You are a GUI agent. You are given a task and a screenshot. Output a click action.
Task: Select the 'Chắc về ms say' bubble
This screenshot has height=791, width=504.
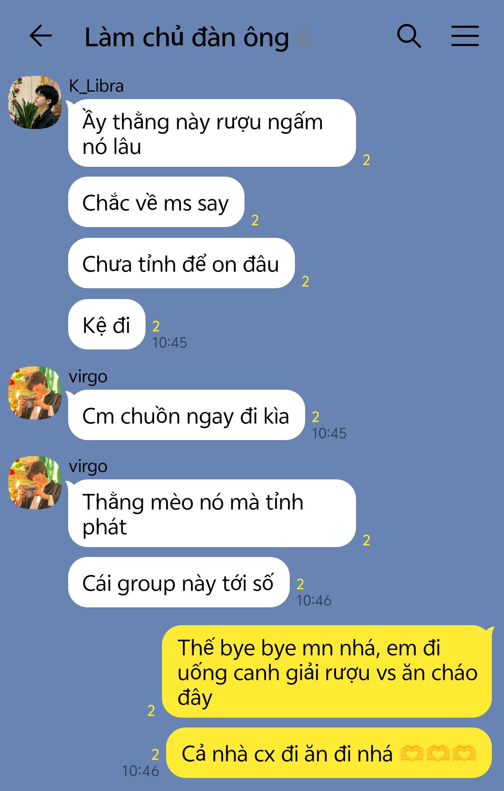tap(156, 202)
